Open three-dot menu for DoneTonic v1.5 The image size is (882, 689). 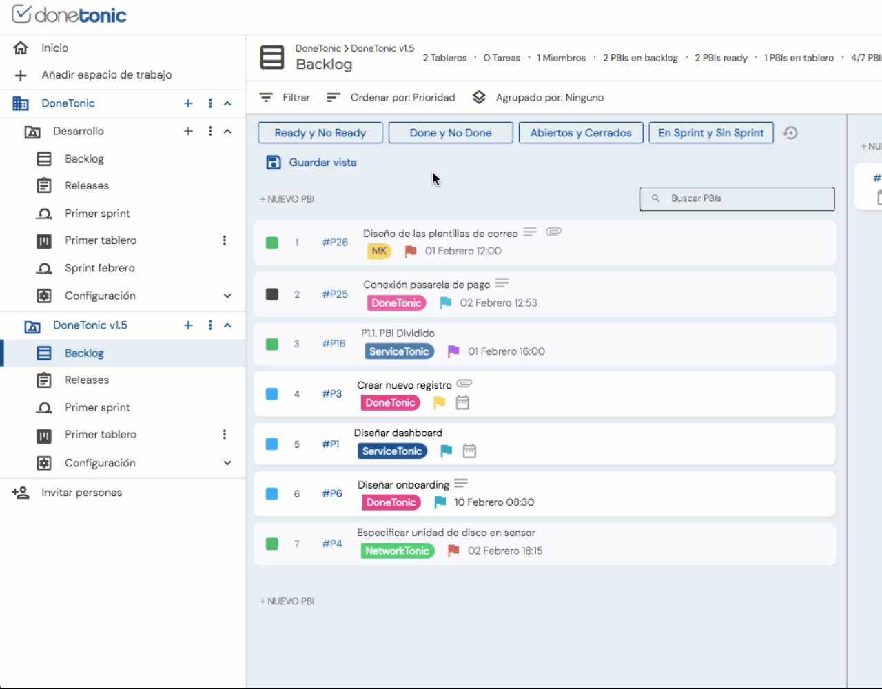(210, 325)
